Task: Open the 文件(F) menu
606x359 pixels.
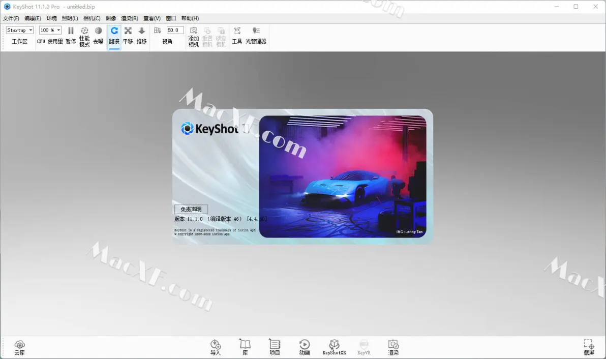Action: (11, 18)
